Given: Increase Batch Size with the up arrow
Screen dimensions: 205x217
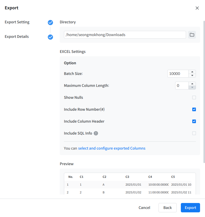Looking at the screenshot, I should click(x=192, y=72).
